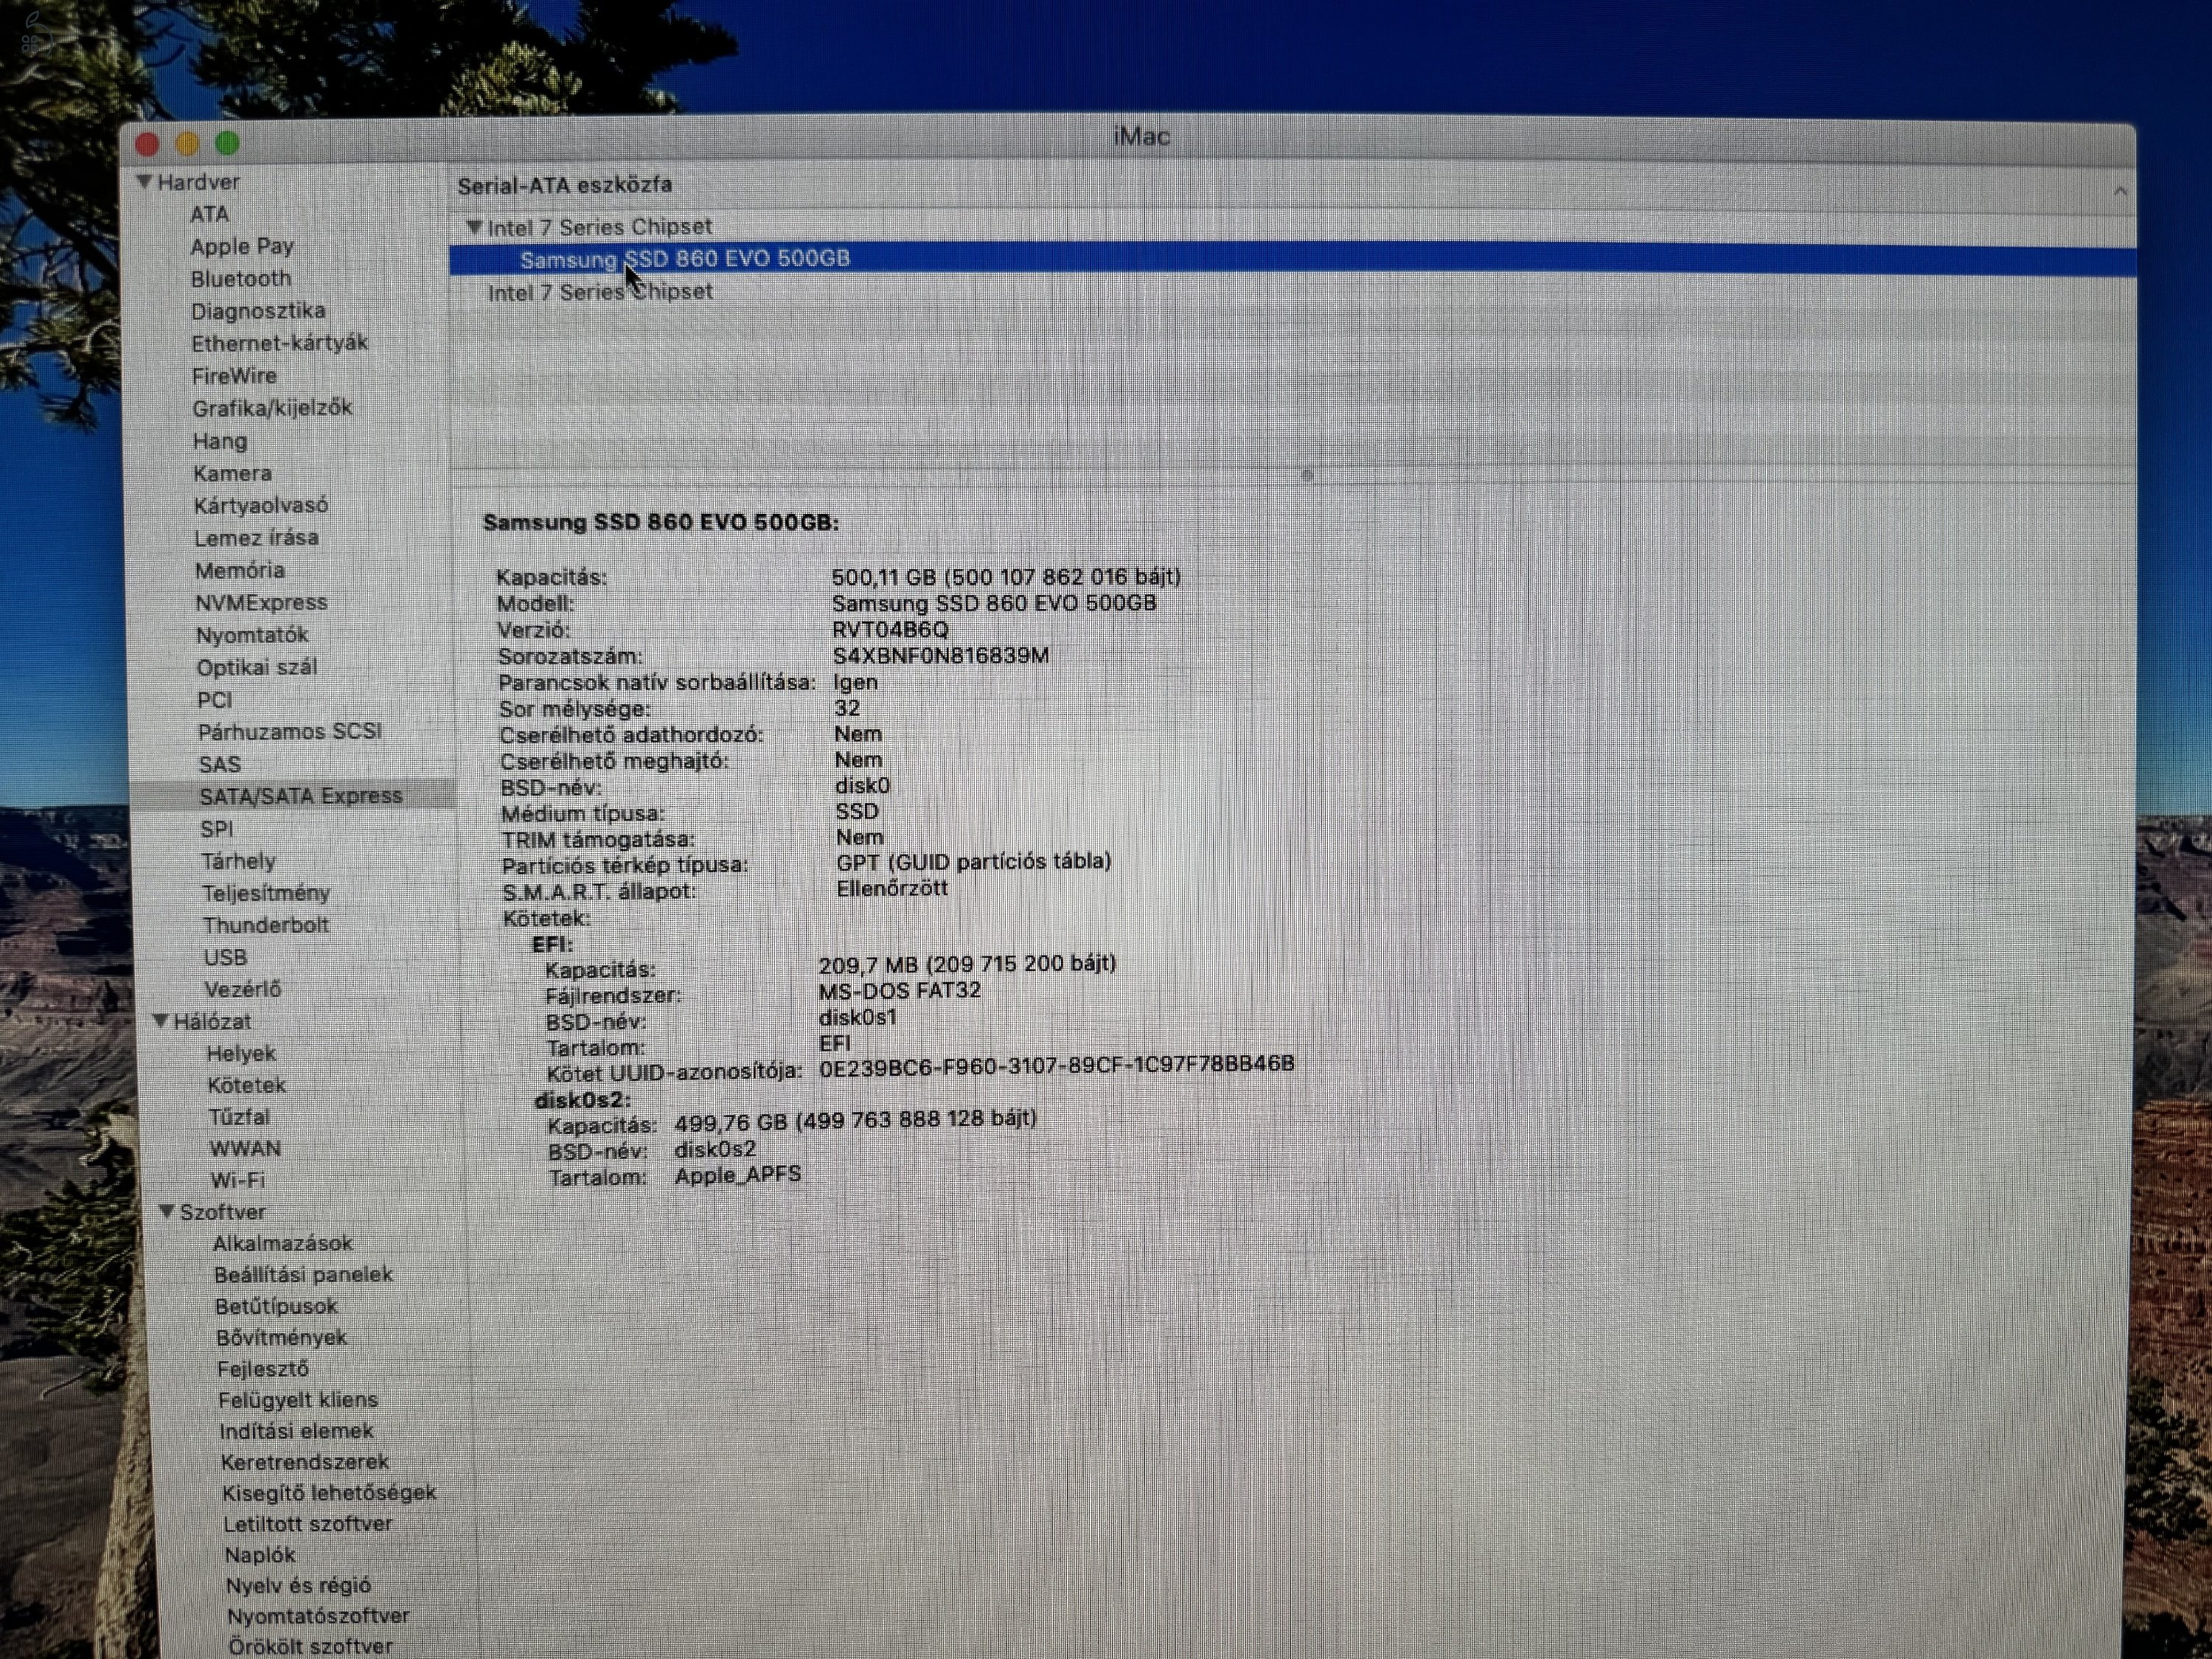Screen dimensions: 2212x1659
Task: Click serial number S4XBNF0N816839M
Action: (x=941, y=656)
